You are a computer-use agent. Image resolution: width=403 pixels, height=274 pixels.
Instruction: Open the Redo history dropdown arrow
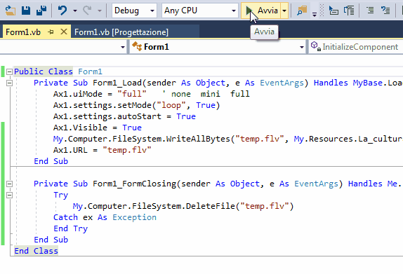pos(100,11)
